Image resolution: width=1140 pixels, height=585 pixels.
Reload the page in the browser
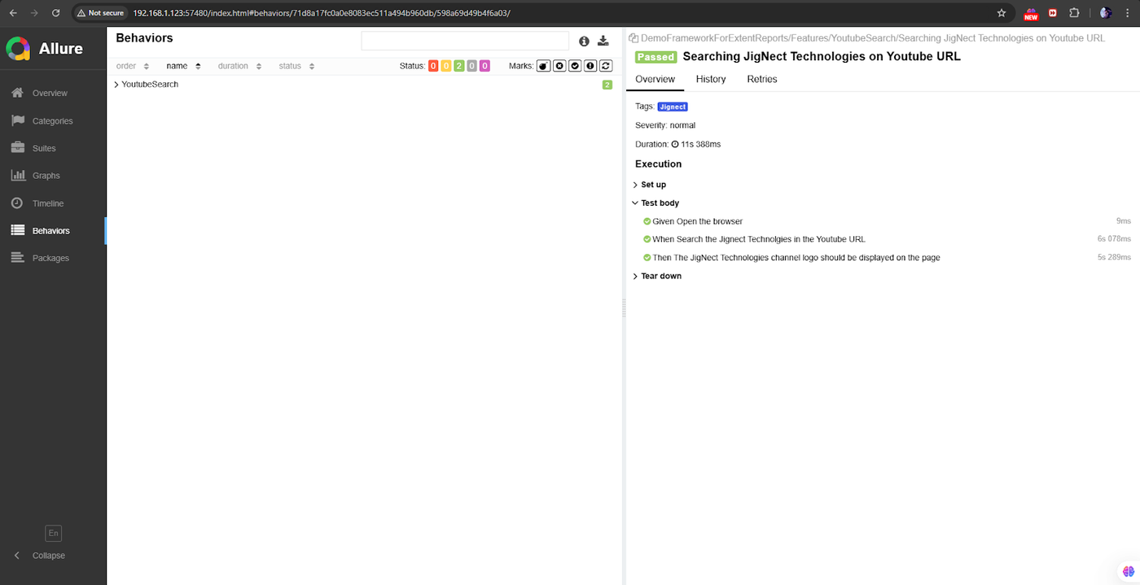point(55,13)
